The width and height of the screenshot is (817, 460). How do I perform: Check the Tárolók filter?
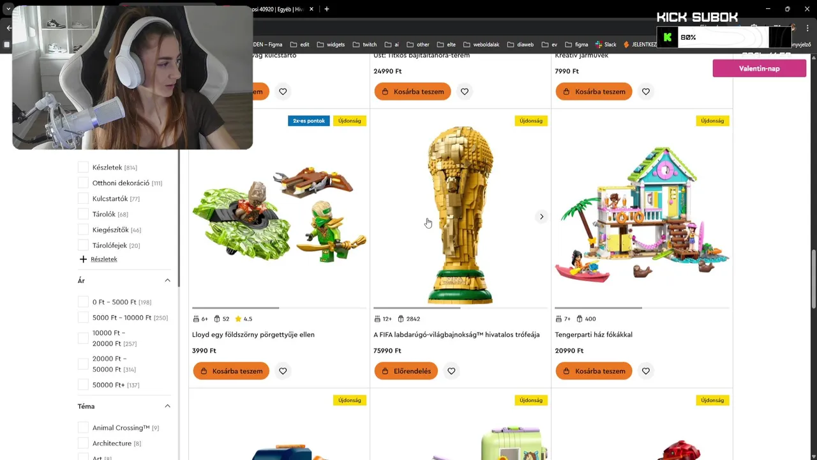pyautogui.click(x=83, y=214)
